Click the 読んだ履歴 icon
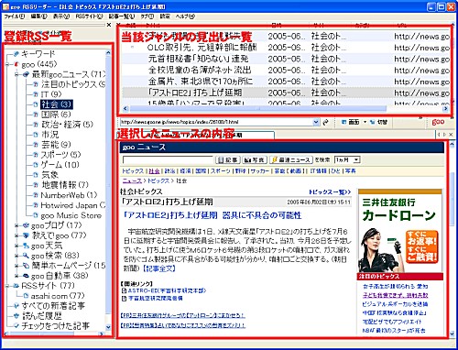This screenshot has width=458, height=350. tap(16, 316)
